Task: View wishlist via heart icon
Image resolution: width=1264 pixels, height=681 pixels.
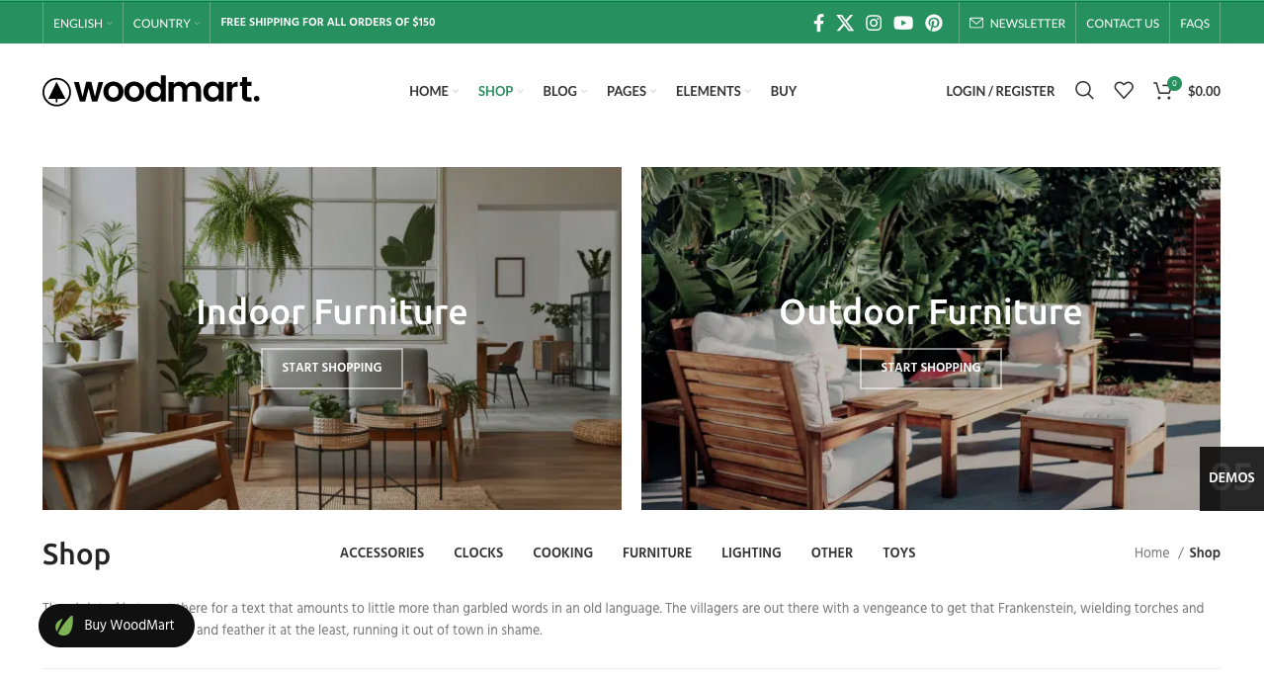Action: 1124,91
